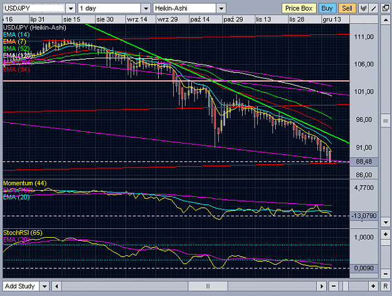Click EMA (20) label in Momentum pane
This screenshot has width=392, height=296.
[x=16, y=197]
